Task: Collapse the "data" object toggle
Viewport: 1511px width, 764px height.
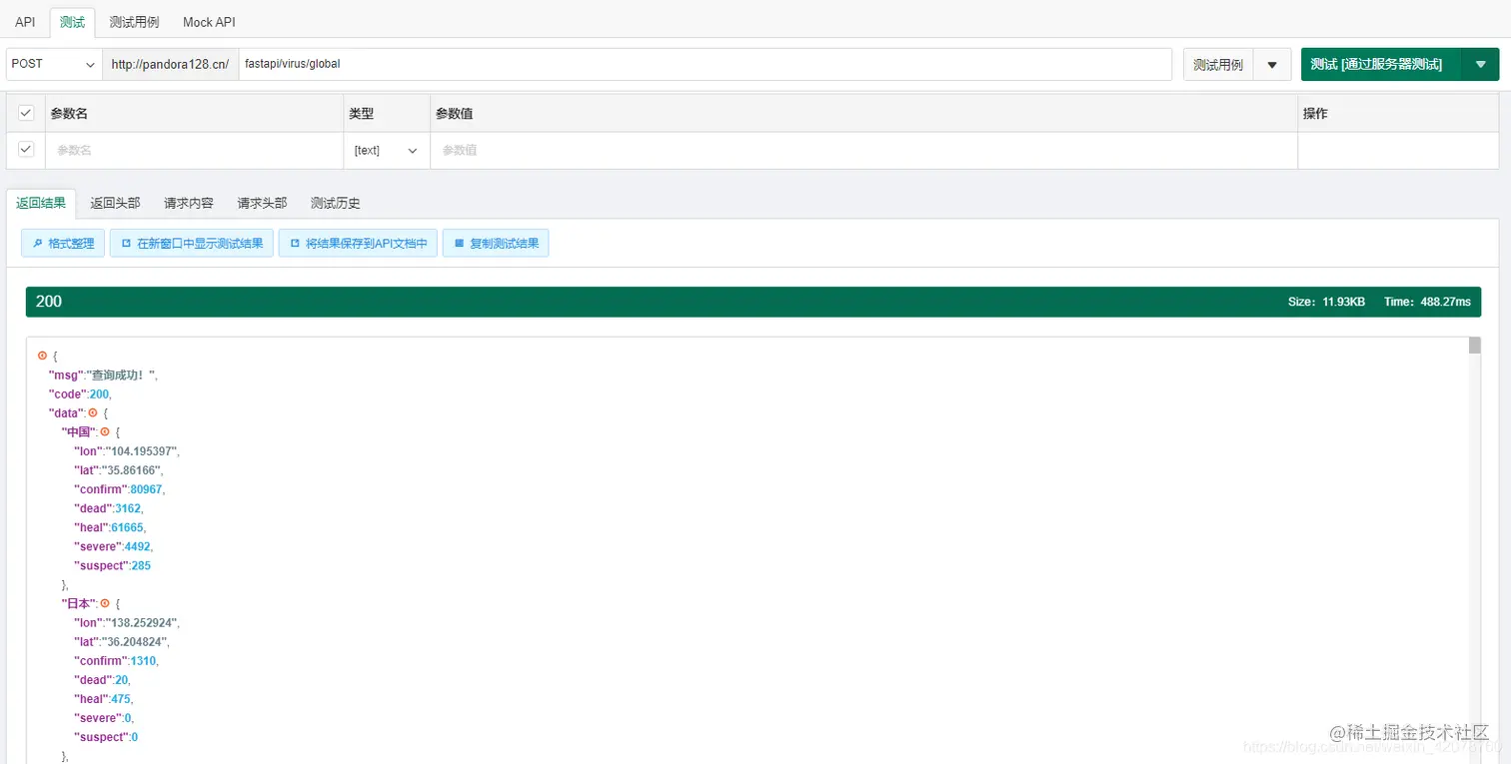Action: (93, 412)
